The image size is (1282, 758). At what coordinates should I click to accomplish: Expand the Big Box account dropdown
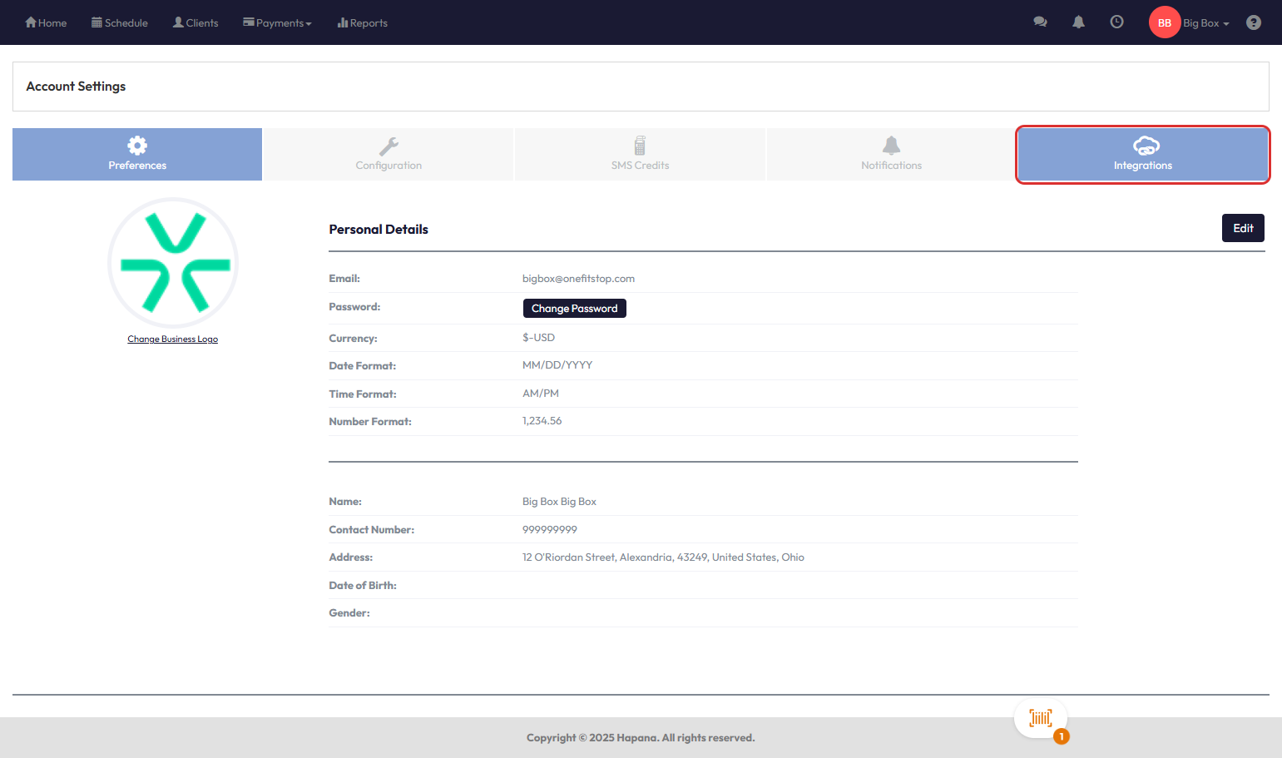pos(1205,22)
